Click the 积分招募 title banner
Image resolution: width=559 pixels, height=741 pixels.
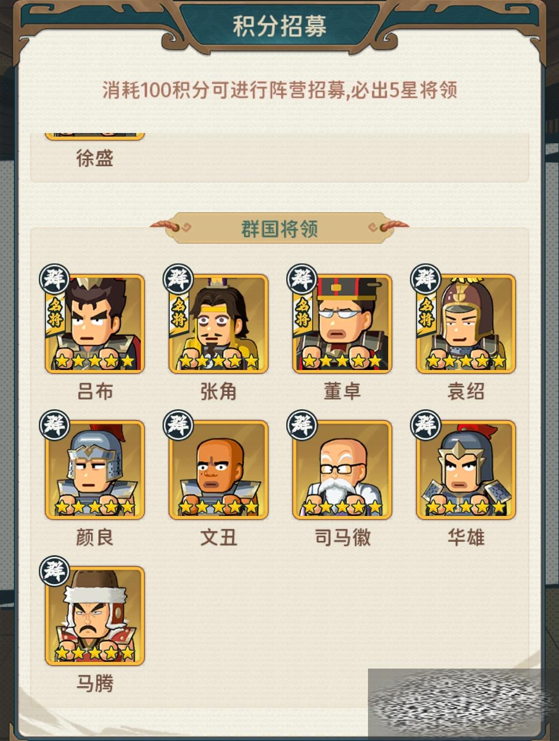tap(279, 26)
